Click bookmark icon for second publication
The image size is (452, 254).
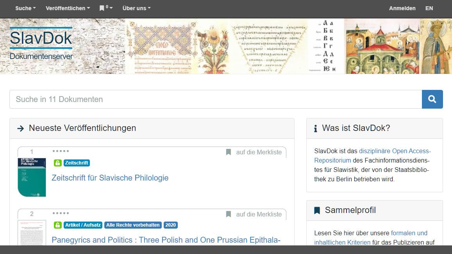tap(229, 215)
